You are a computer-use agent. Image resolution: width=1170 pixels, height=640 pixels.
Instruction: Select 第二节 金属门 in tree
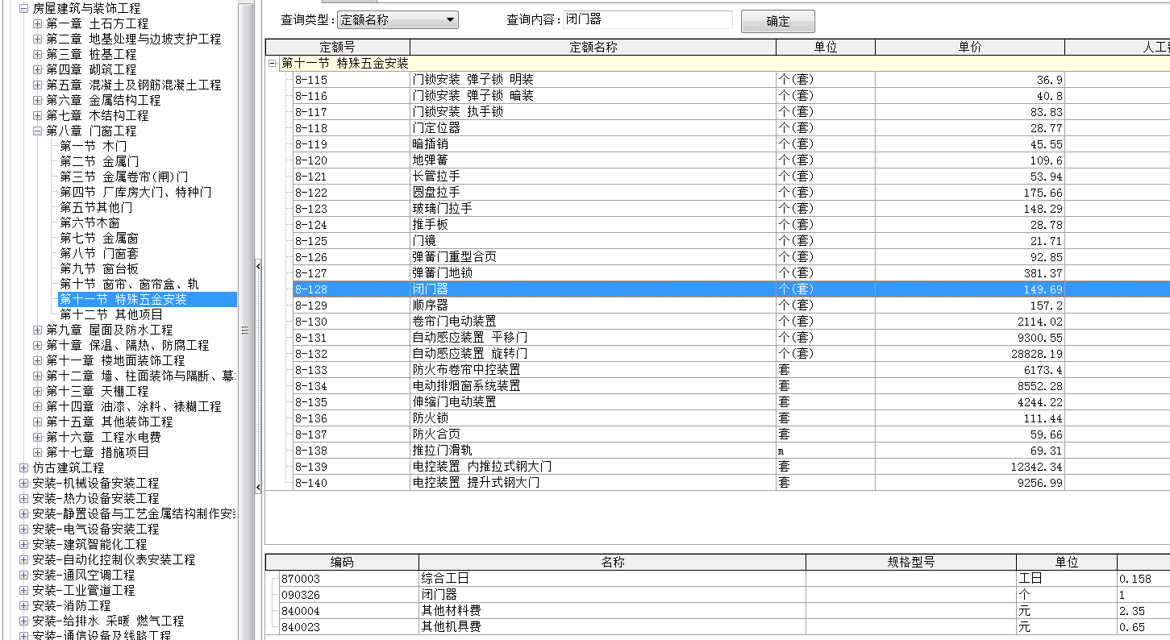point(99,161)
